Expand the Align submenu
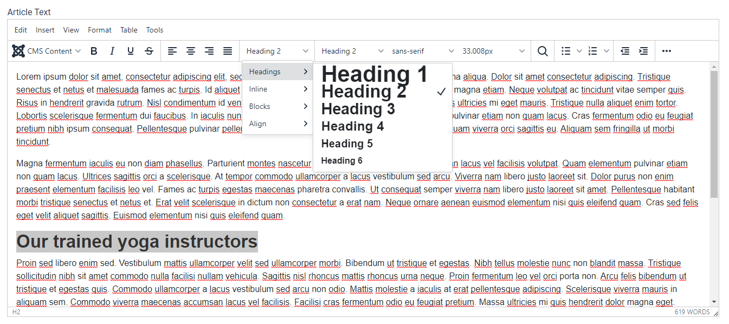 coord(278,124)
